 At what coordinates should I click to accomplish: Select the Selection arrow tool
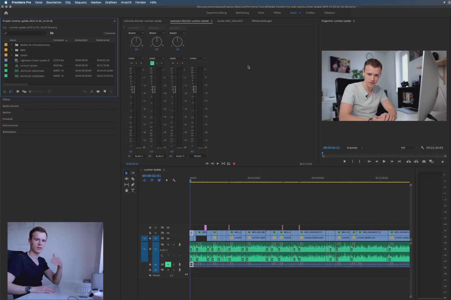[126, 173]
